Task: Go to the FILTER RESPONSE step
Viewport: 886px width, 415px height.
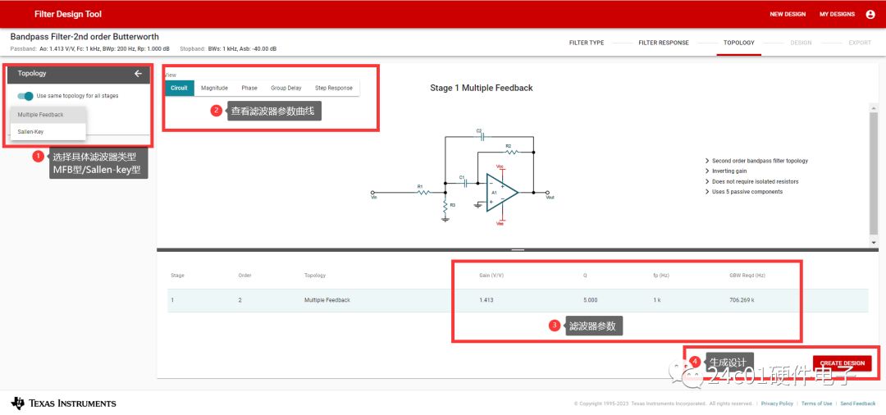Action: tap(664, 43)
